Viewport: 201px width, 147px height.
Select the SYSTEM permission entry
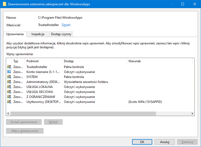coord(100,77)
